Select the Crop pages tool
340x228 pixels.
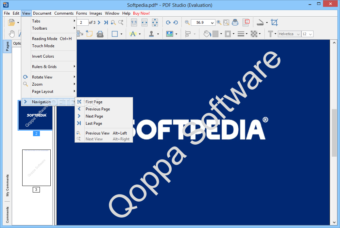click(274, 22)
